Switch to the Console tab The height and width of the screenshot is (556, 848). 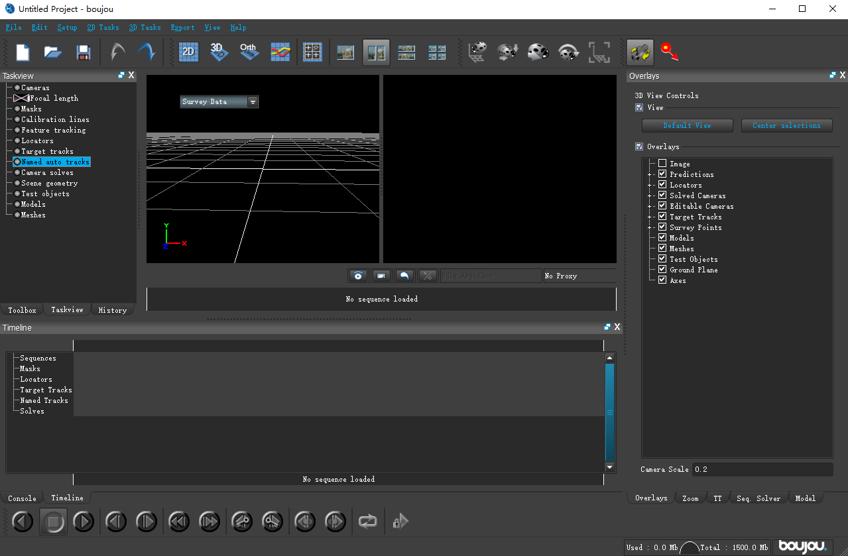(x=22, y=498)
